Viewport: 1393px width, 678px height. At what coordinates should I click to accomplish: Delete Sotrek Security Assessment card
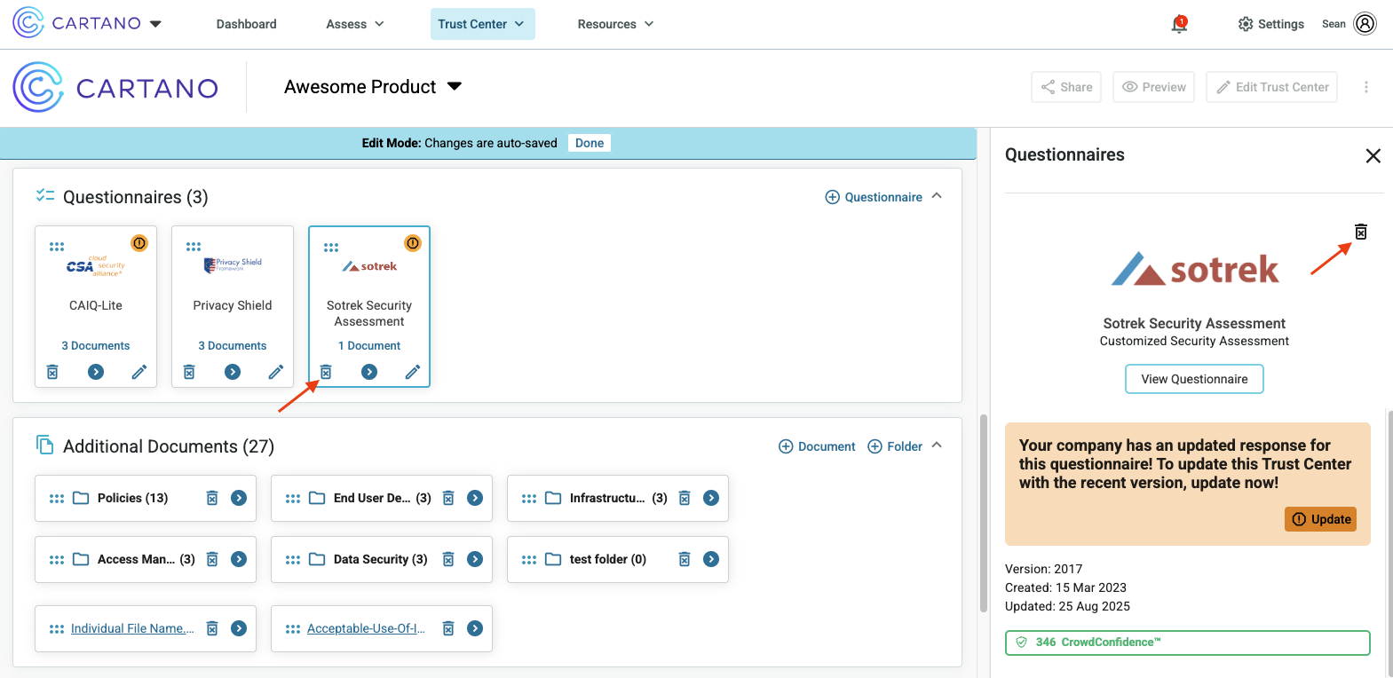point(326,372)
